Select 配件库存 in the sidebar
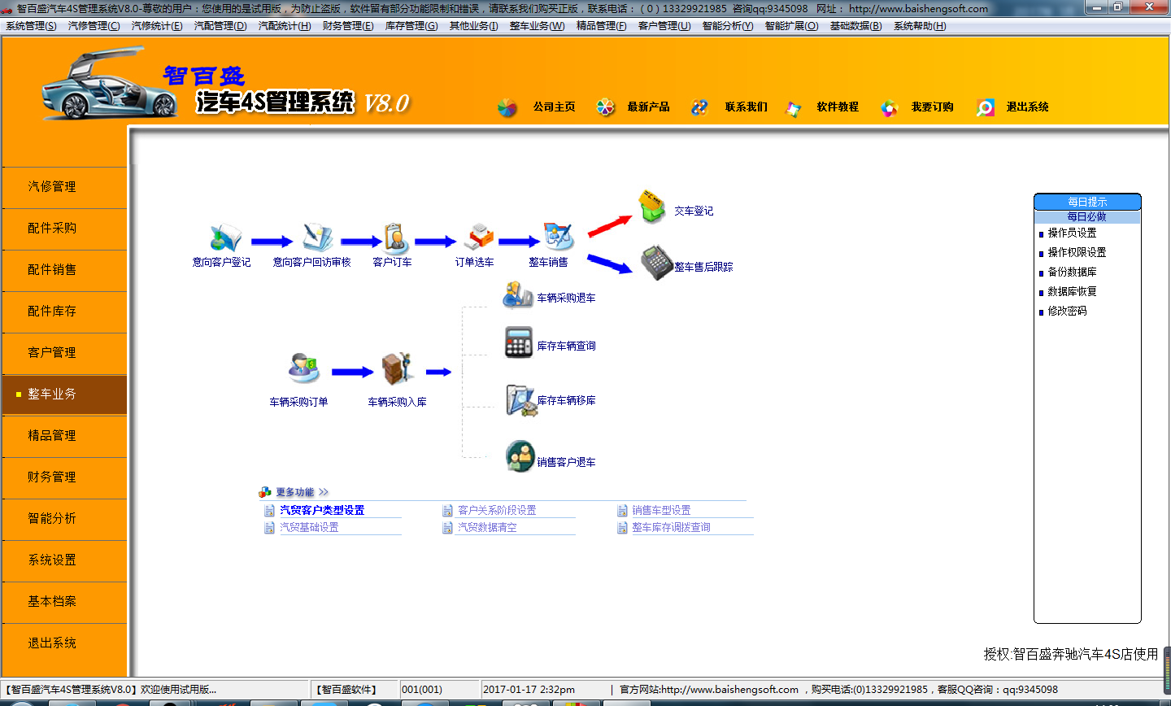 (x=64, y=312)
